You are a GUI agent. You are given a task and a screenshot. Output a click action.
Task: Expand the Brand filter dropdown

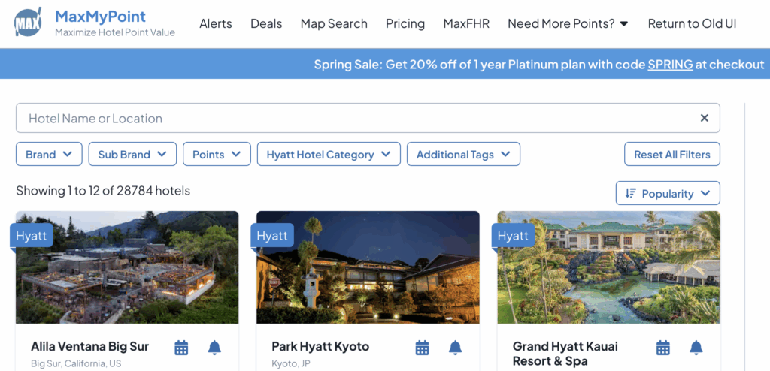49,155
